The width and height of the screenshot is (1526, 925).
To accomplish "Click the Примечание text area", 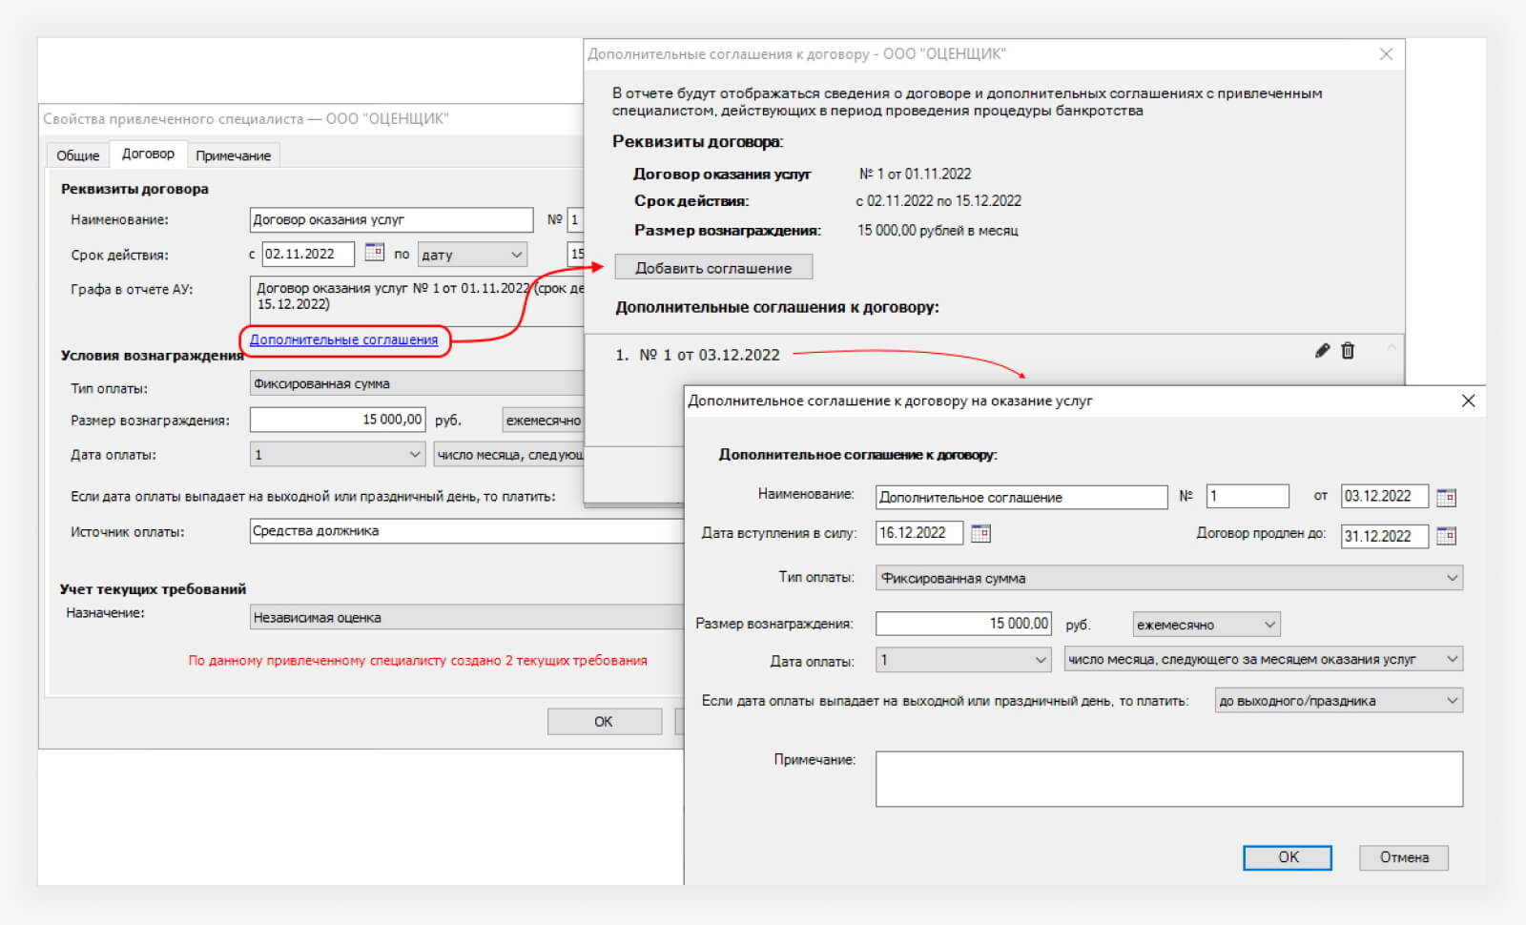I will [x=1168, y=779].
